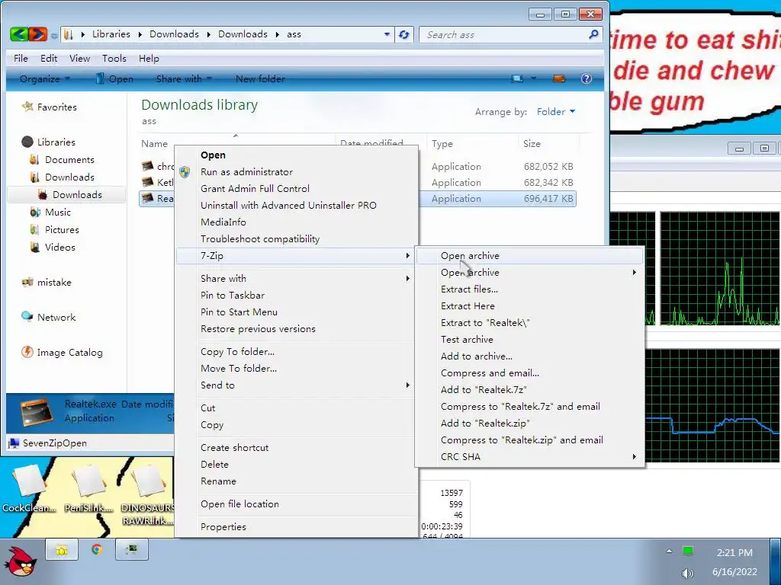781x585 pixels.
Task: Open the Organize dropdown menu
Action: tap(45, 78)
